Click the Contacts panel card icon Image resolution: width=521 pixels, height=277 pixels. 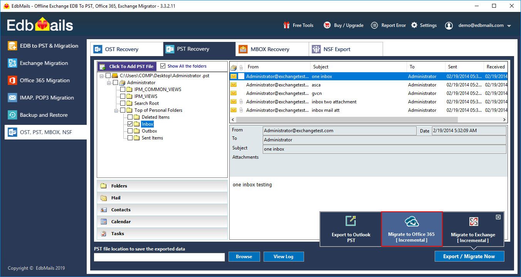click(103, 210)
